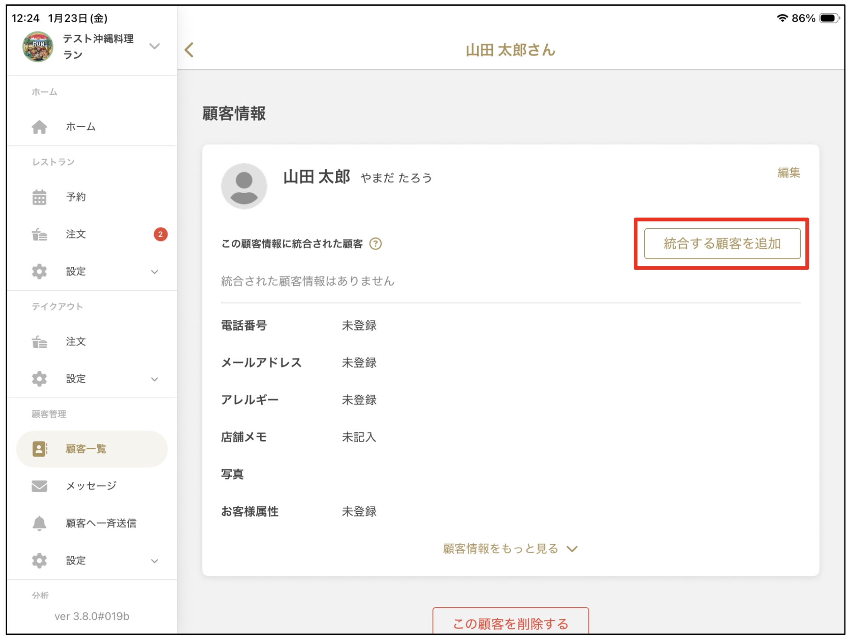Click the テイクアウト 注文 icon
The image size is (851, 640).
coord(40,341)
